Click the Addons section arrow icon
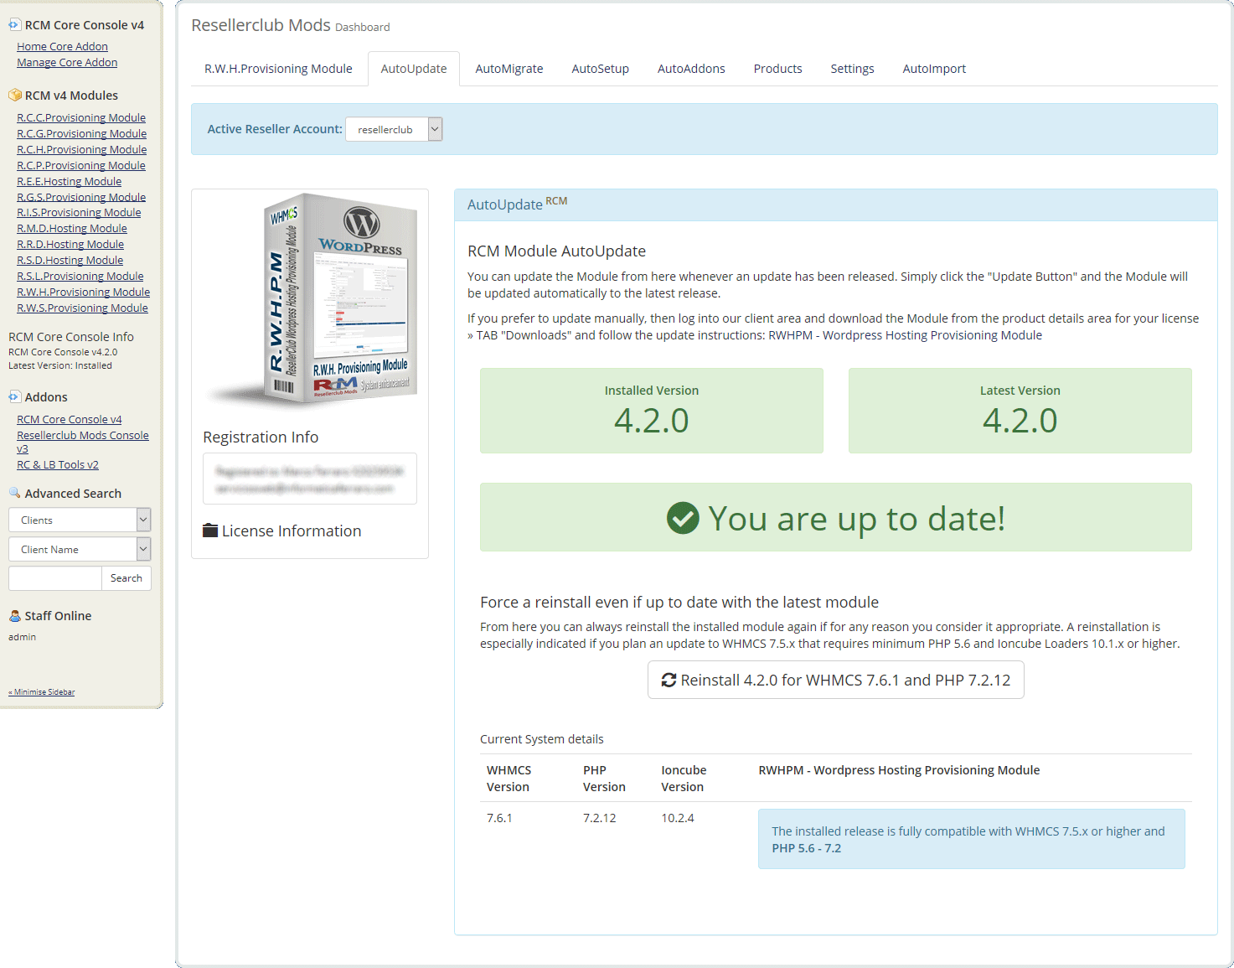 (14, 397)
